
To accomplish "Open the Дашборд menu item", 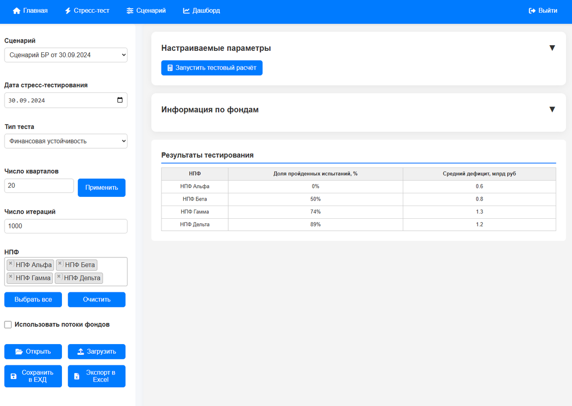I will coord(201,11).
